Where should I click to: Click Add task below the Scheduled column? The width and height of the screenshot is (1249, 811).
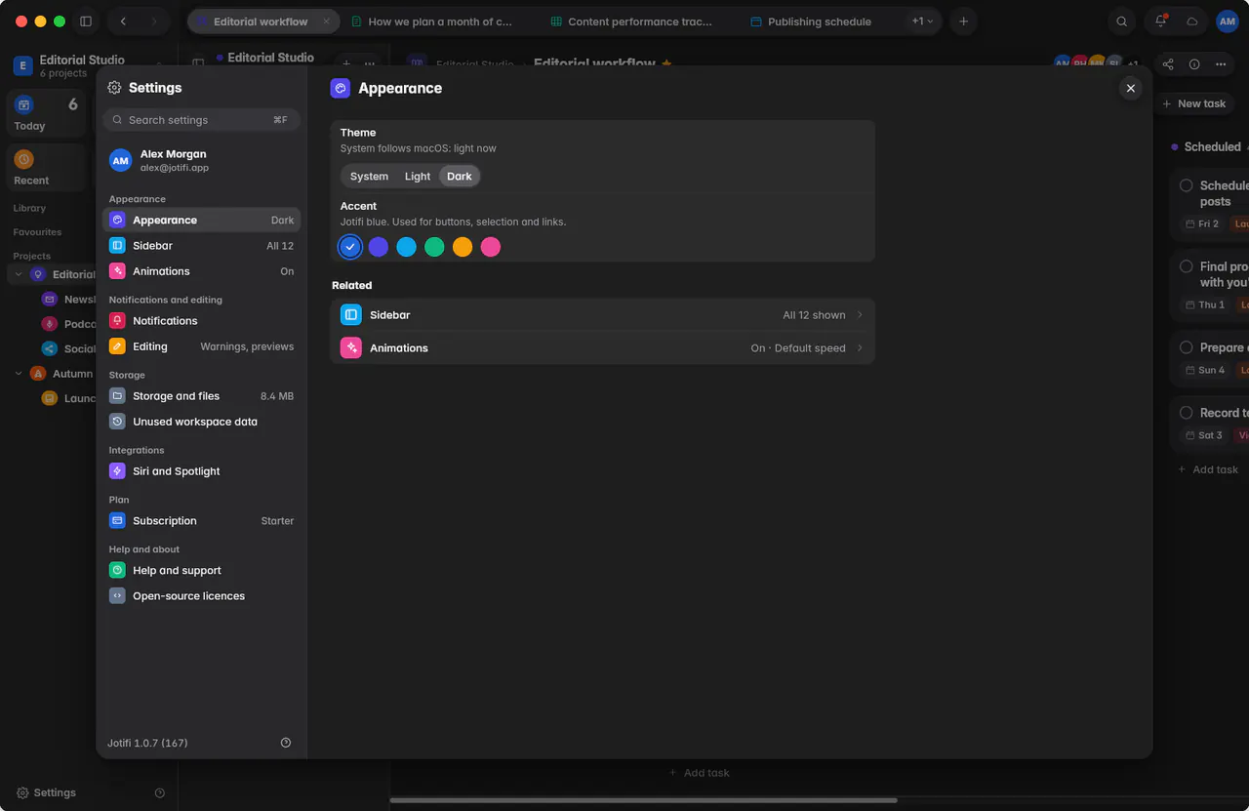click(1208, 469)
